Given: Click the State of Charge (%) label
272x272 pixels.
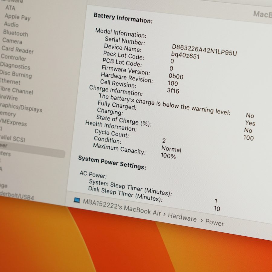Looking at the screenshot, I should [124, 121].
